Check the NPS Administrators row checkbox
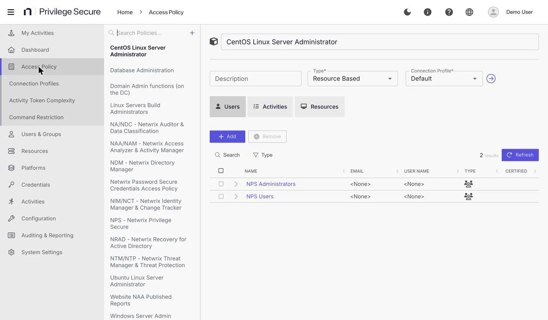548x320 pixels. (221, 184)
